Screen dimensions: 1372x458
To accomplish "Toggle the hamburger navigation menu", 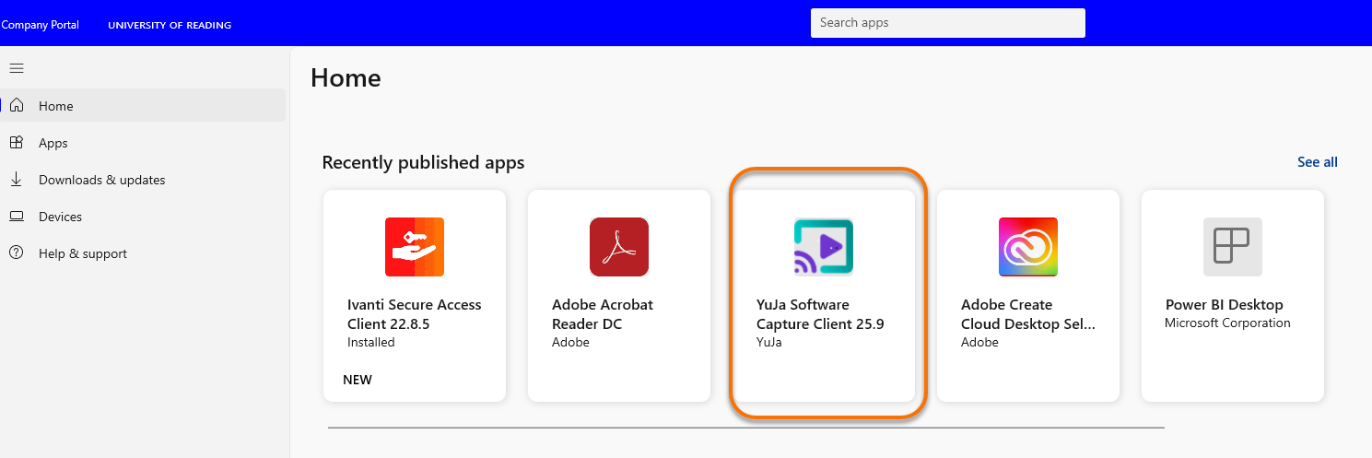I will click(17, 68).
